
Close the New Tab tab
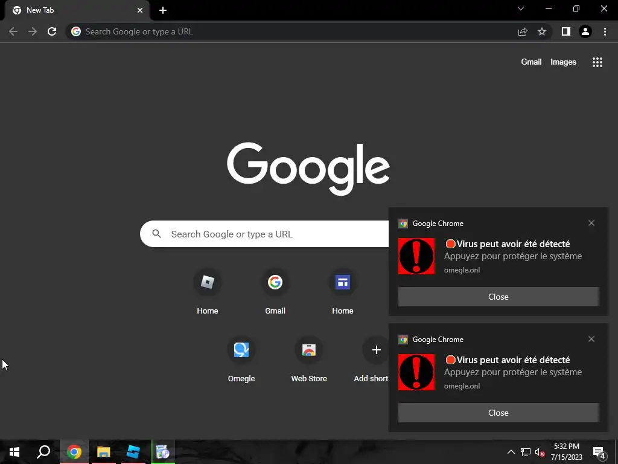pyautogui.click(x=140, y=10)
